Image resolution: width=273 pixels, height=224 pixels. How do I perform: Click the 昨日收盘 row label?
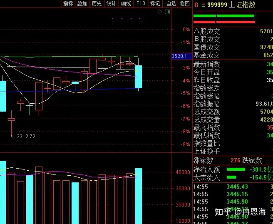pos(207,80)
